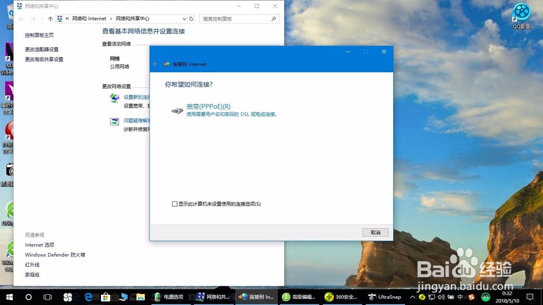Click the troubleshoot problems icon
Image resolution: width=543 pixels, height=305 pixels.
point(114,122)
